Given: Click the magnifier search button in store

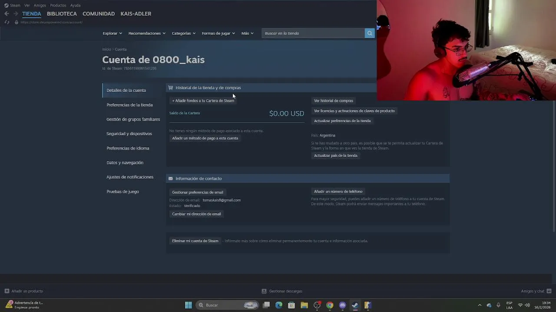Looking at the screenshot, I should click(x=370, y=33).
